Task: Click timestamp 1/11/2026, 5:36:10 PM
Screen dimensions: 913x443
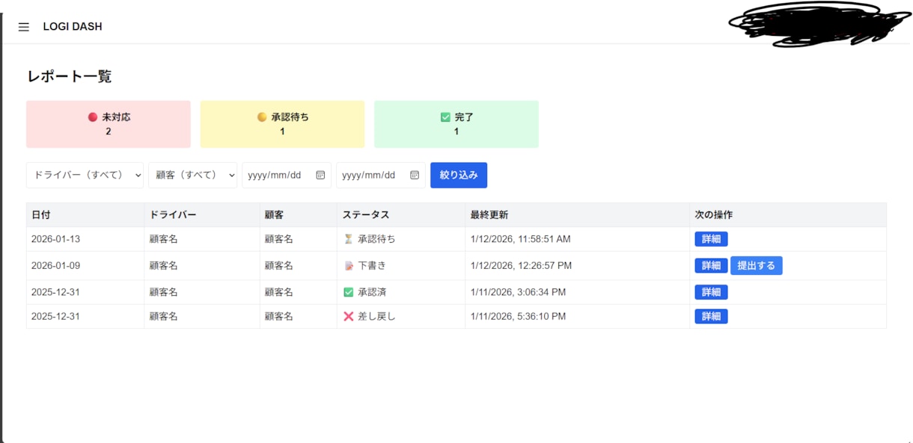Action: click(x=518, y=317)
